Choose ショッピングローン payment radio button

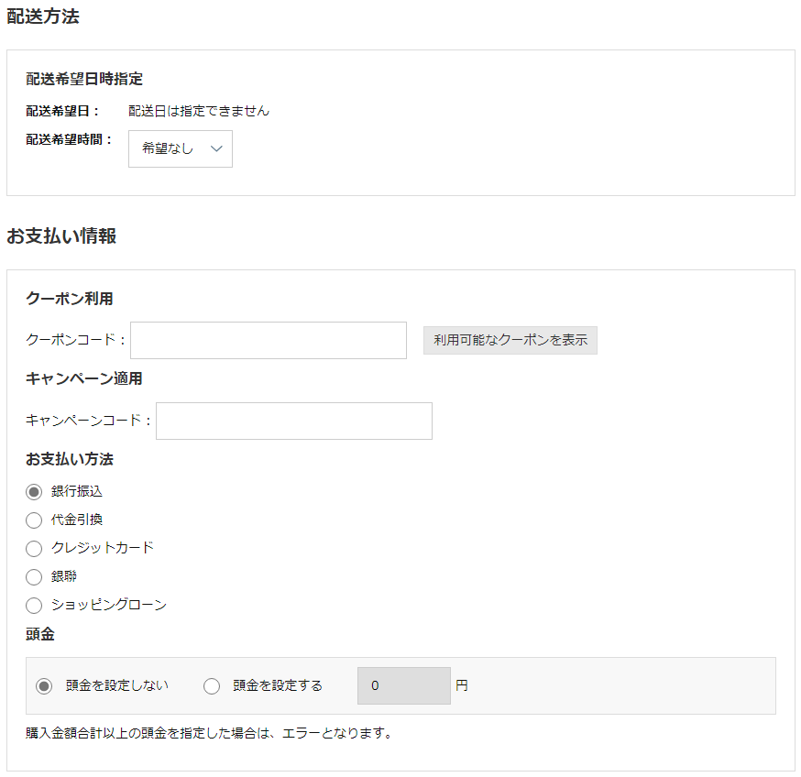(34, 606)
